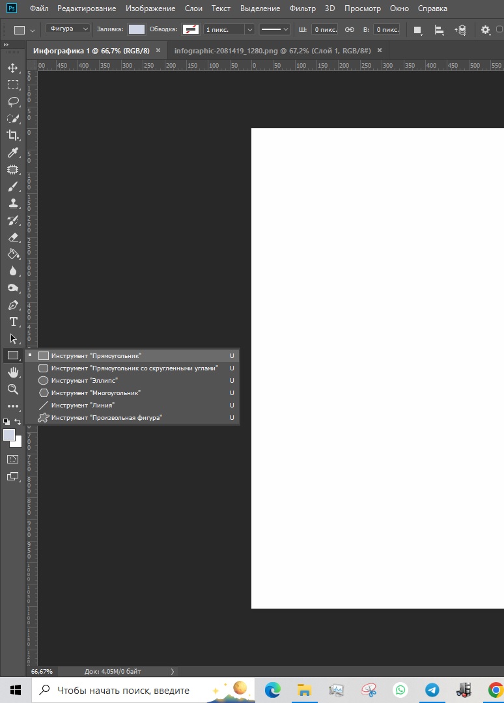Screen dimensions: 504x703
Task: Expand stroke width 1 пикс. dropdown
Action: click(x=249, y=30)
